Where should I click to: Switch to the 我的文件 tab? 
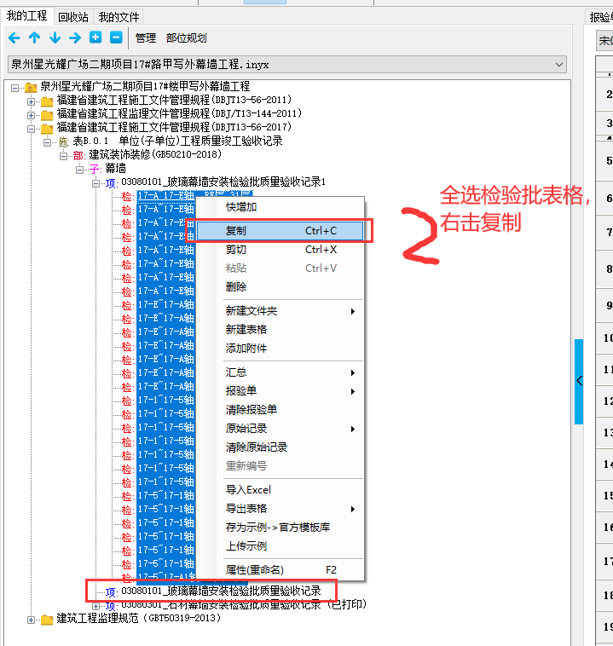tap(119, 17)
